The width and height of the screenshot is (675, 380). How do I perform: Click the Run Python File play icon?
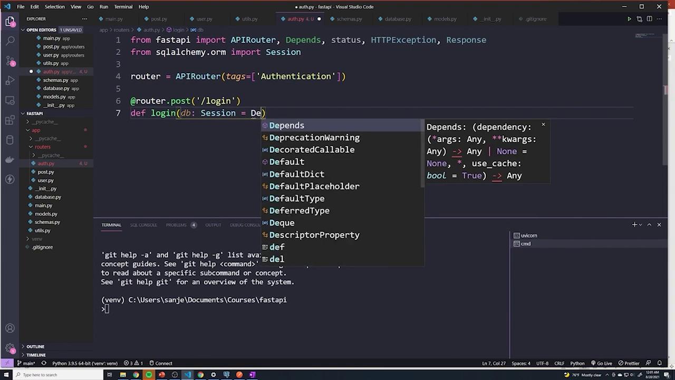(629, 19)
